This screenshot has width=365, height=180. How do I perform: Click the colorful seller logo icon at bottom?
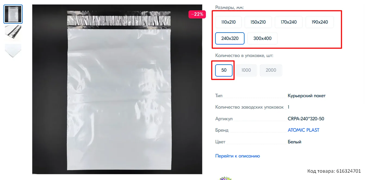point(226,178)
